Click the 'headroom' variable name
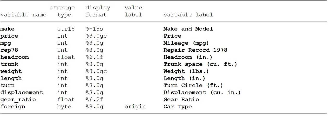 [x=14, y=57]
